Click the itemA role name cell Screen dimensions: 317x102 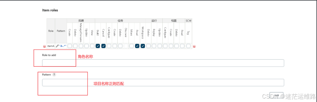(51, 46)
